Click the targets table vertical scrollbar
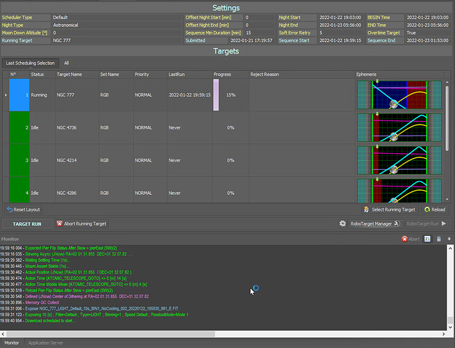The height and width of the screenshot is (348, 455). pos(447,118)
